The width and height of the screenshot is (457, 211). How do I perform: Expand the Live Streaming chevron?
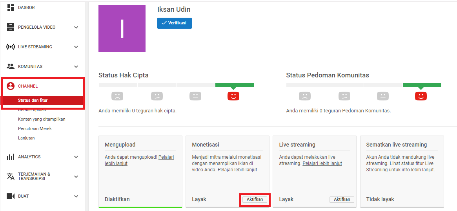76,47
